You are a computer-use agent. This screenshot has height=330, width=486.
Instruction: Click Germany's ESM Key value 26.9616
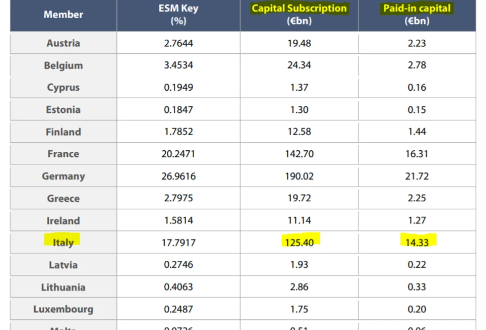(178, 176)
